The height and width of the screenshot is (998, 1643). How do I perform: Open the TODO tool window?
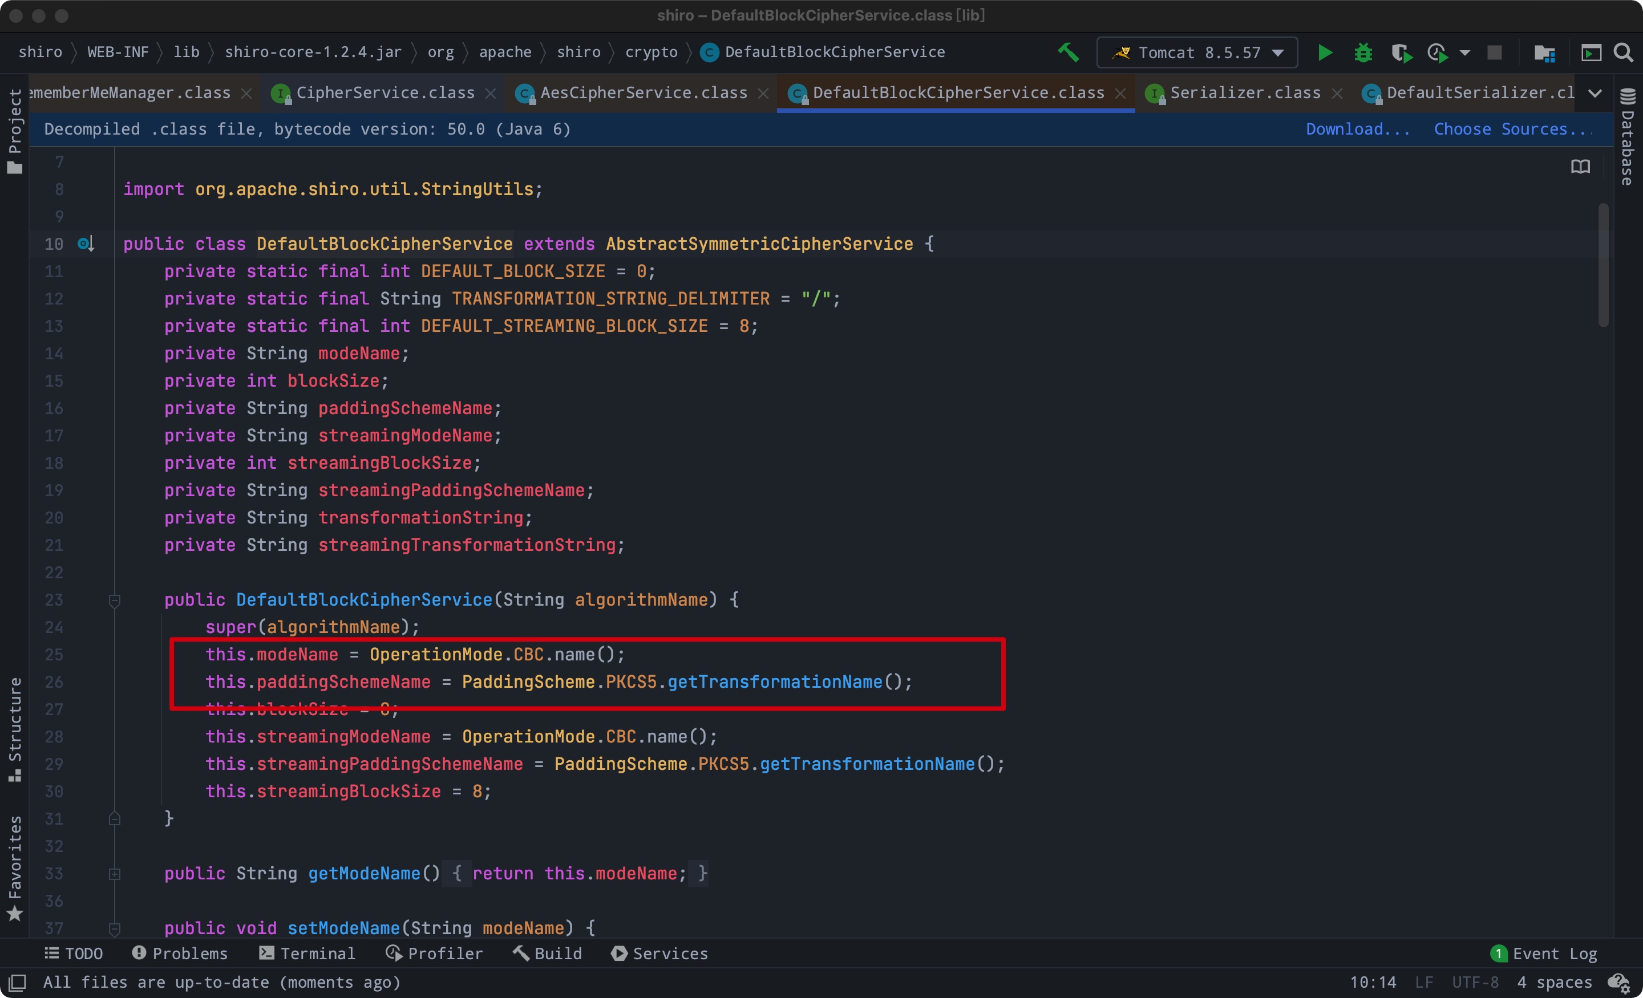[x=74, y=954]
